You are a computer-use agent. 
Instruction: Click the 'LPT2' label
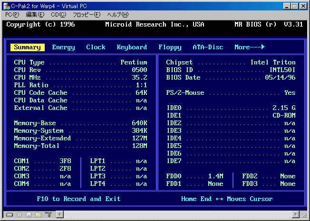click(x=97, y=168)
